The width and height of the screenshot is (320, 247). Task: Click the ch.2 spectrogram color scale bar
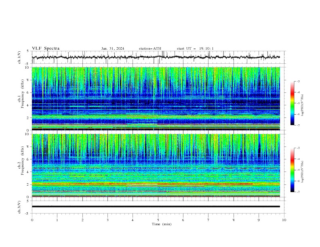(x=292, y=170)
